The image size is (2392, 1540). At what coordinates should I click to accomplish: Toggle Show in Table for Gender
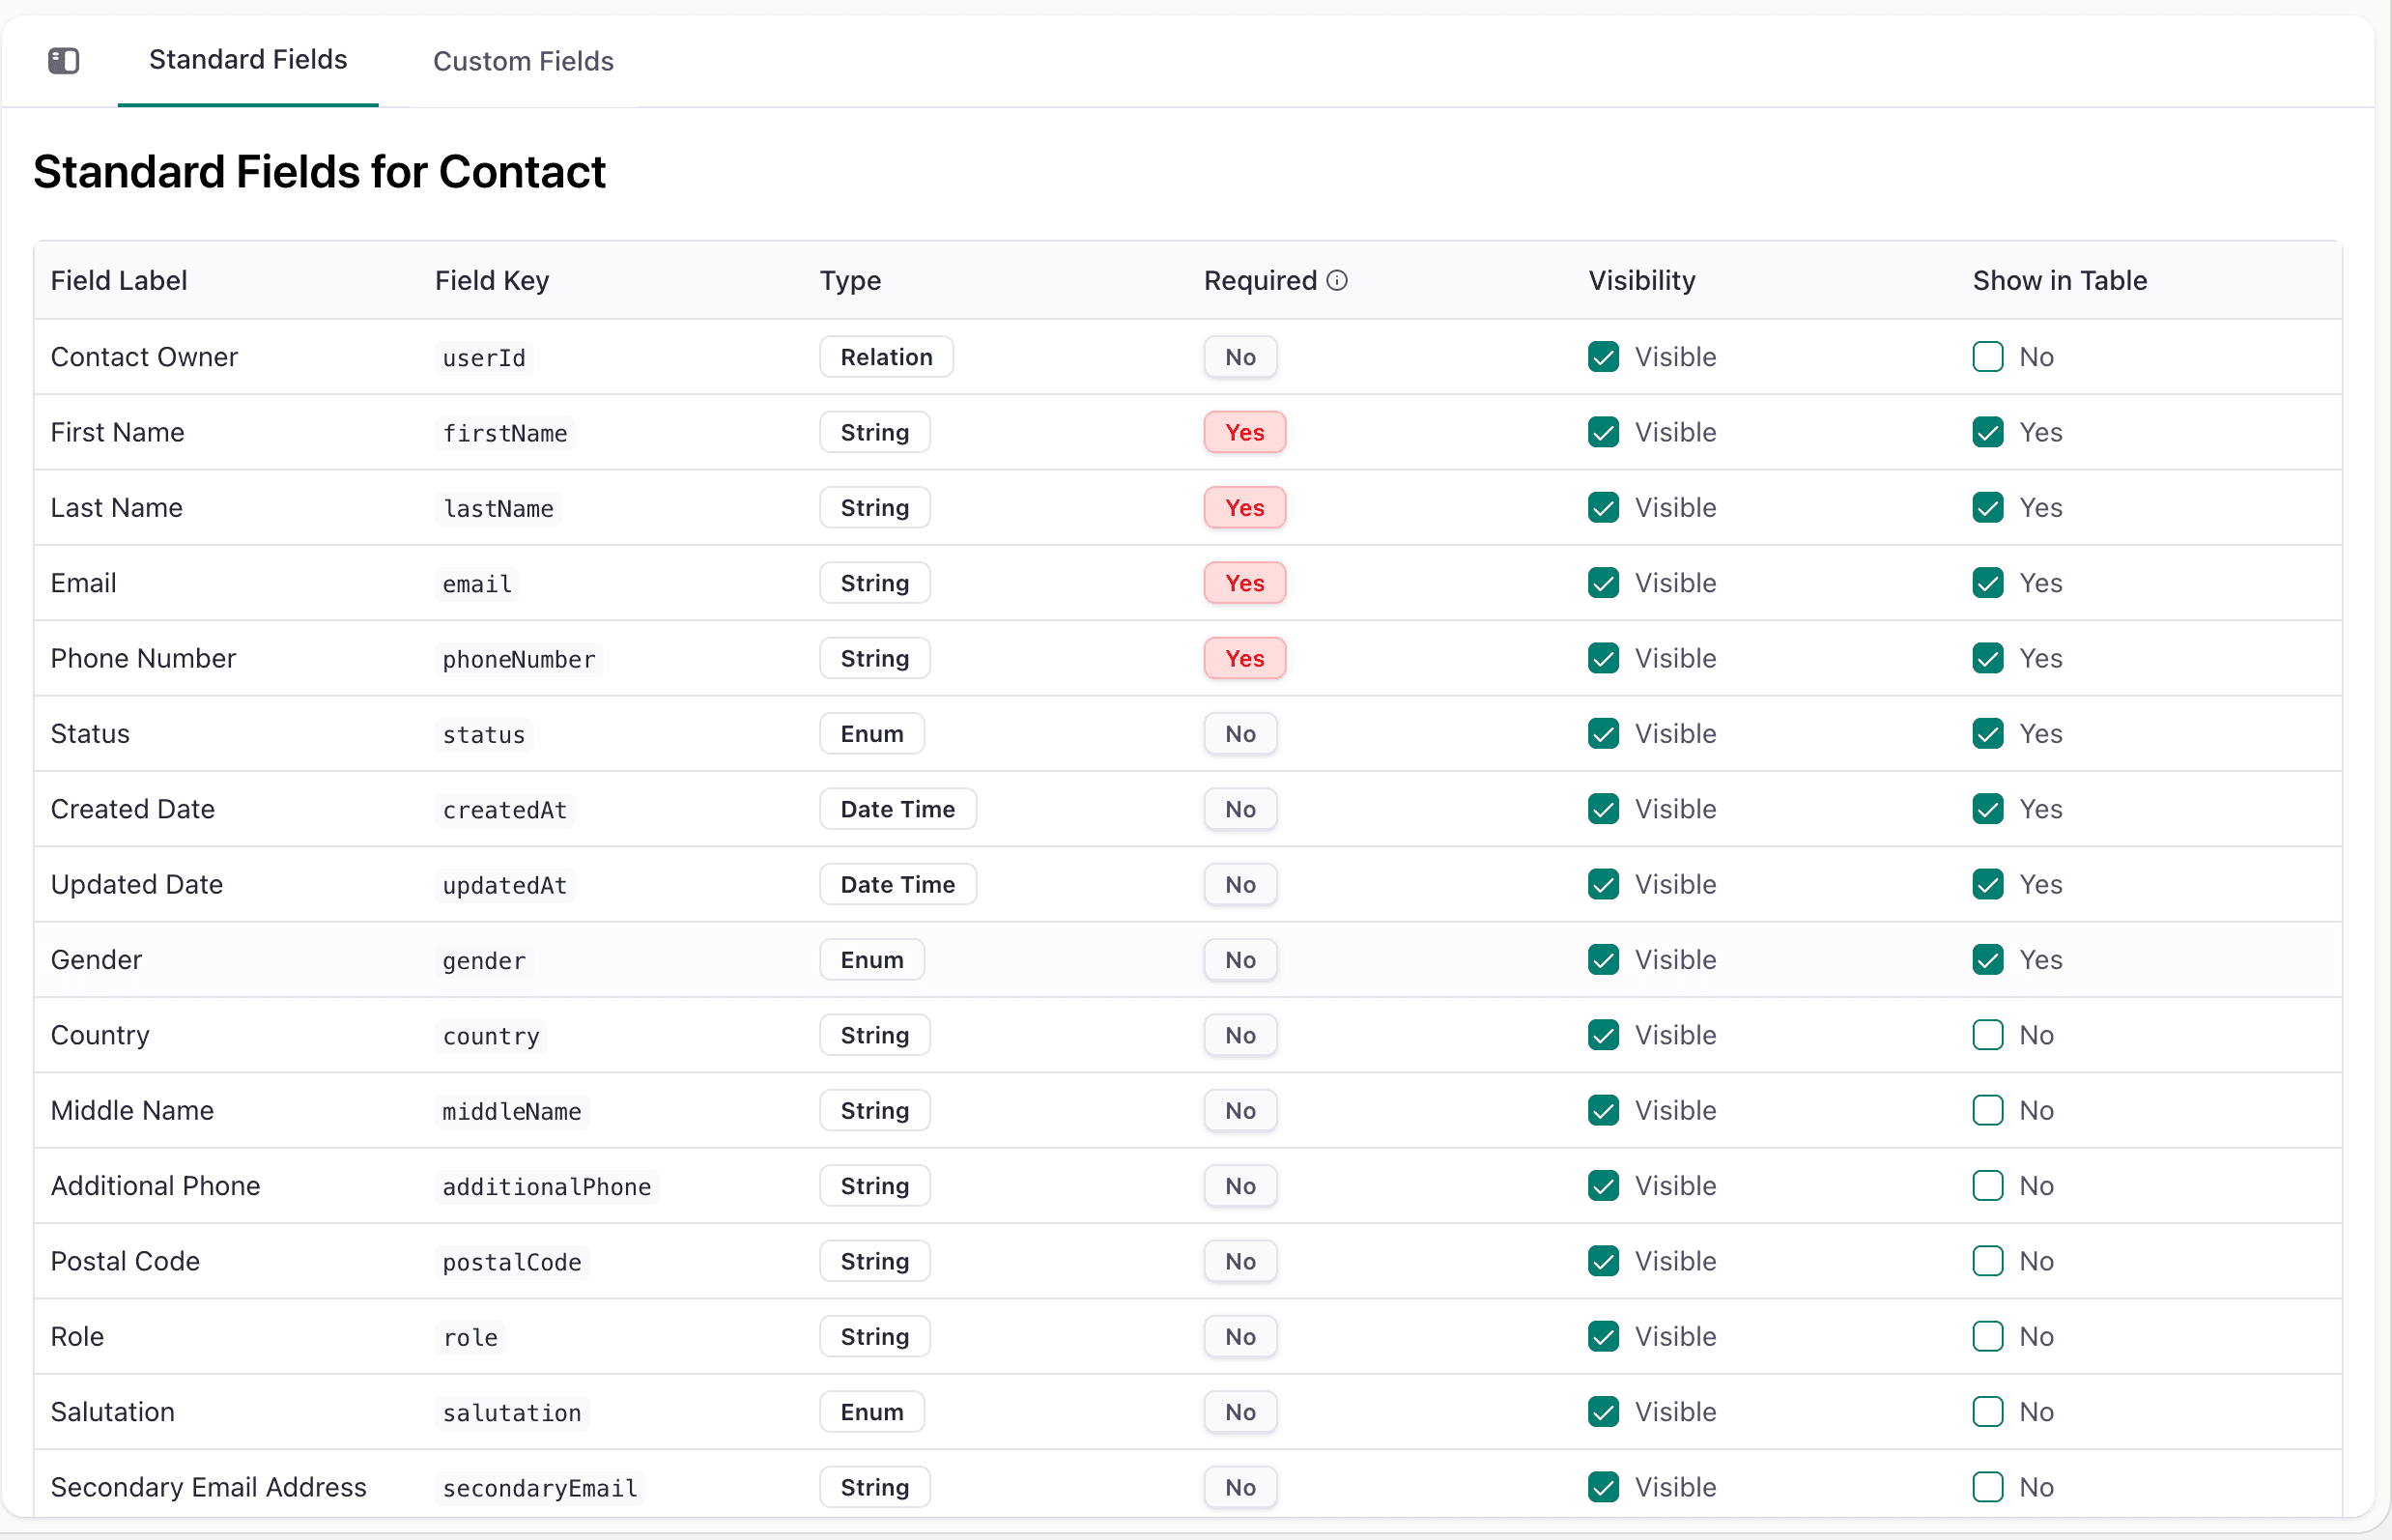pyautogui.click(x=1987, y=960)
